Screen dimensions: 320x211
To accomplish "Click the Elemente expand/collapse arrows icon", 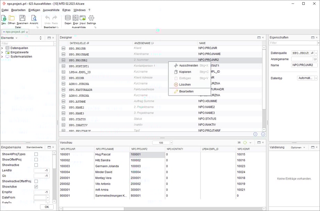I will (41, 38).
